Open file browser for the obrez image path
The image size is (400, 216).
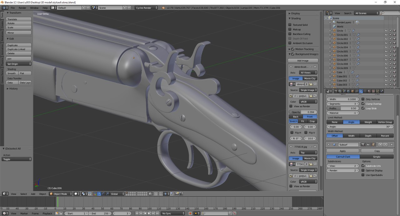(311, 96)
